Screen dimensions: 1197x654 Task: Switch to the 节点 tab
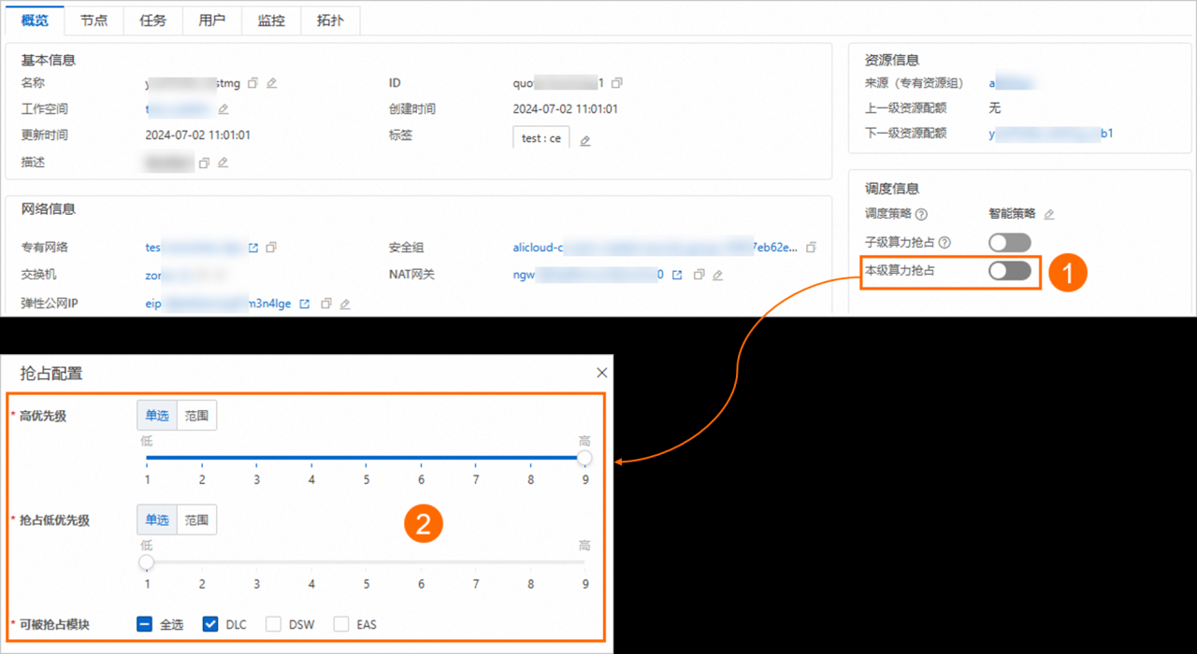click(x=94, y=21)
